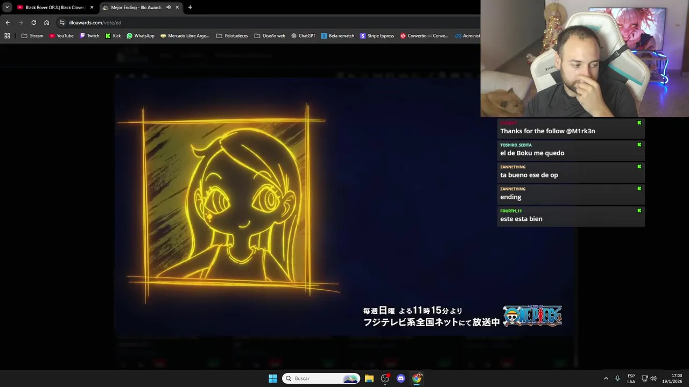The width and height of the screenshot is (689, 387).
Task: Click the Kick icon on the 'ending' message
Action: click(x=639, y=189)
